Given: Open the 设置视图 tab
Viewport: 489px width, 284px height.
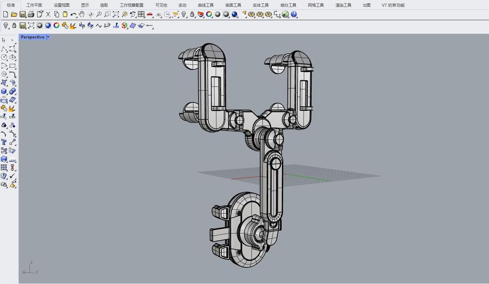Looking at the screenshot, I should click(x=62, y=5).
